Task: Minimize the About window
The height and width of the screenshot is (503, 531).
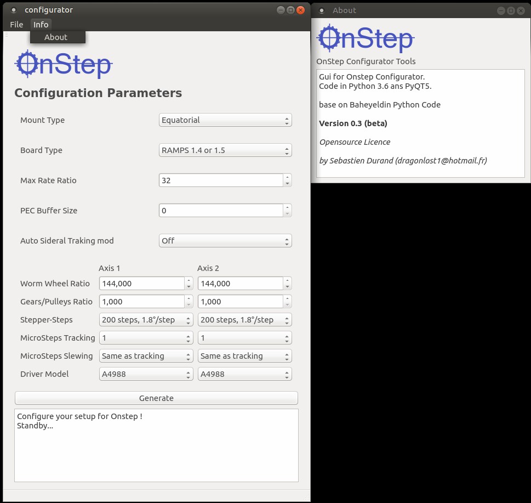Action: 501,11
